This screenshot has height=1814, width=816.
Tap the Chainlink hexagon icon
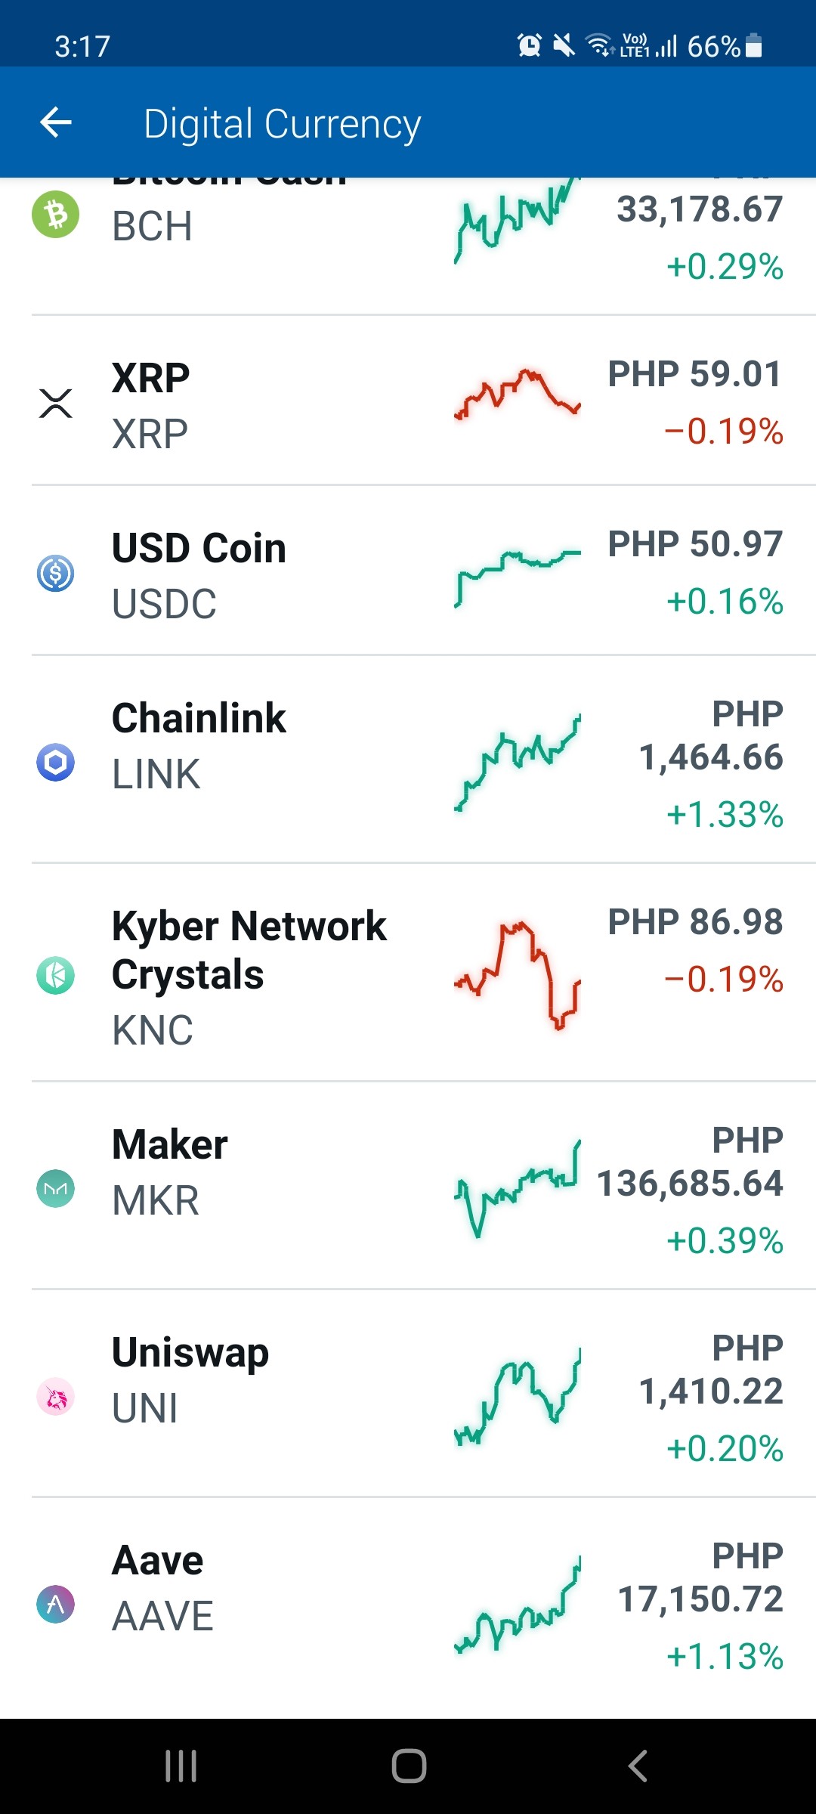[55, 763]
